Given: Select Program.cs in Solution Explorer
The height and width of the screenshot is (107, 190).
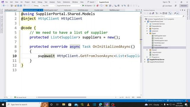Looking at the screenshot, I should pyautogui.click(x=156, y=57).
